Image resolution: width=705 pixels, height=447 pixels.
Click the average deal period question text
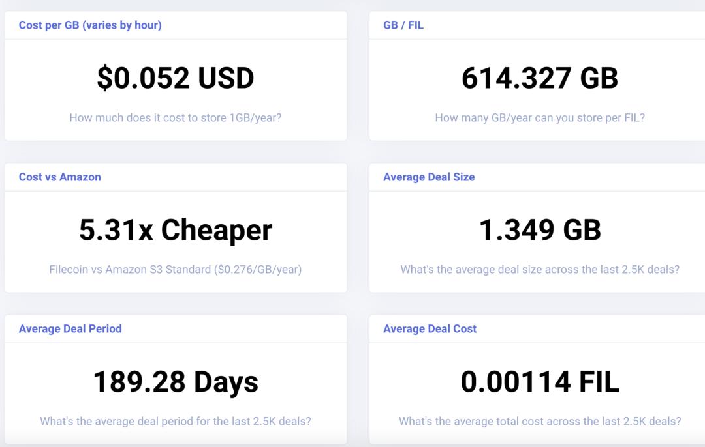pos(176,421)
